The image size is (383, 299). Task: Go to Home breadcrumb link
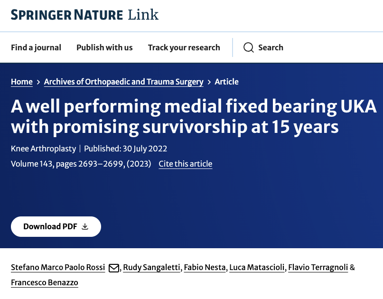(x=22, y=82)
